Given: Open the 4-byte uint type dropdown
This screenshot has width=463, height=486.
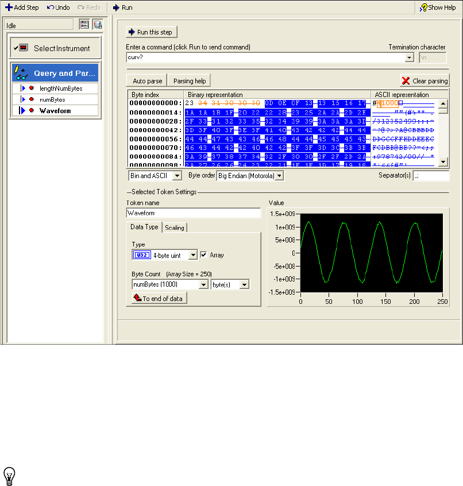Looking at the screenshot, I should point(193,255).
